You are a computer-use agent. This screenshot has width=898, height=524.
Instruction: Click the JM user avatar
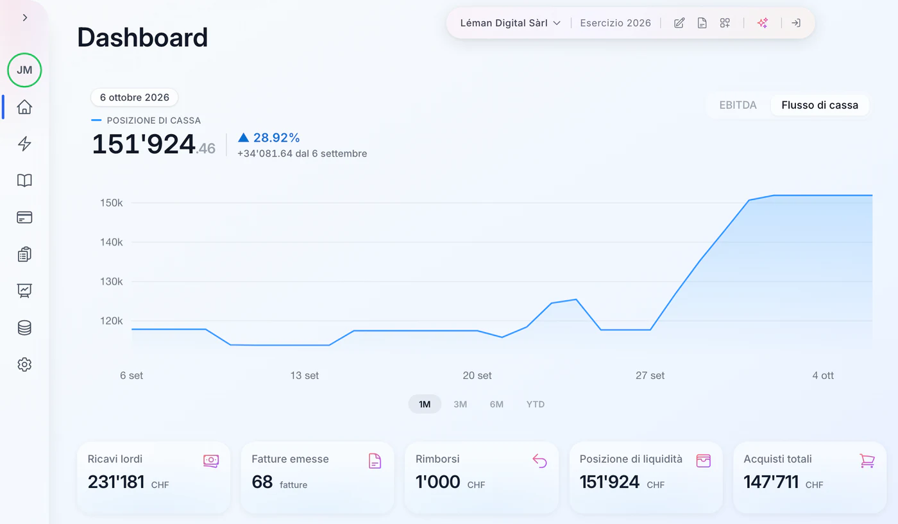[24, 70]
